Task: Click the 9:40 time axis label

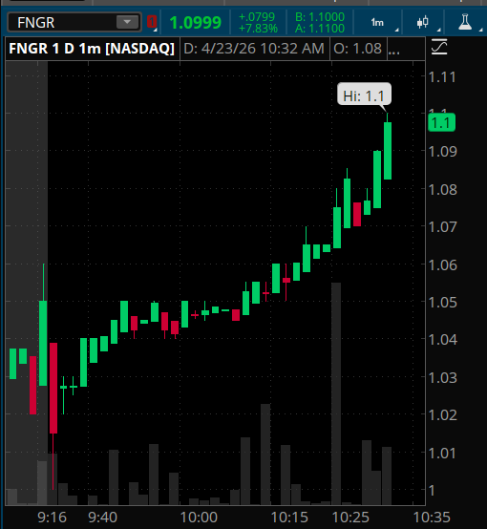Action: pos(102,518)
